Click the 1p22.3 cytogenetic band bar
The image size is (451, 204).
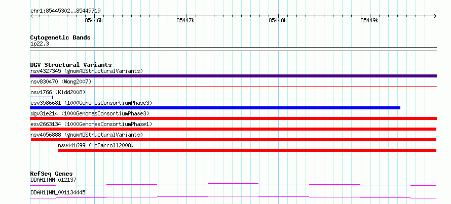coord(233,49)
